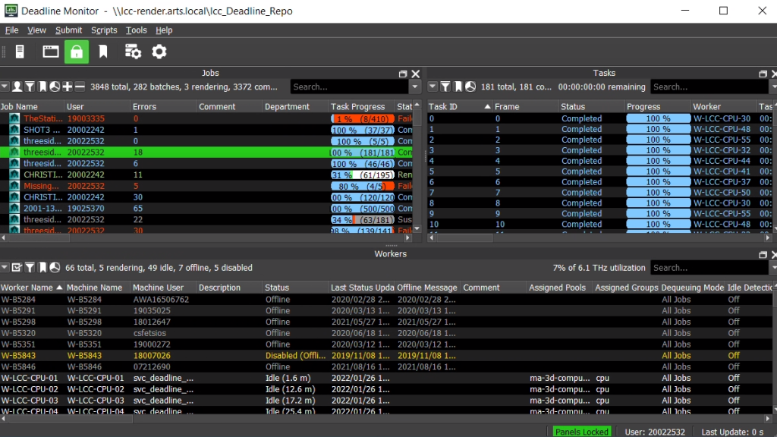Open the Workers panel options dropdown arrow
The height and width of the screenshot is (437, 777).
pos(5,268)
